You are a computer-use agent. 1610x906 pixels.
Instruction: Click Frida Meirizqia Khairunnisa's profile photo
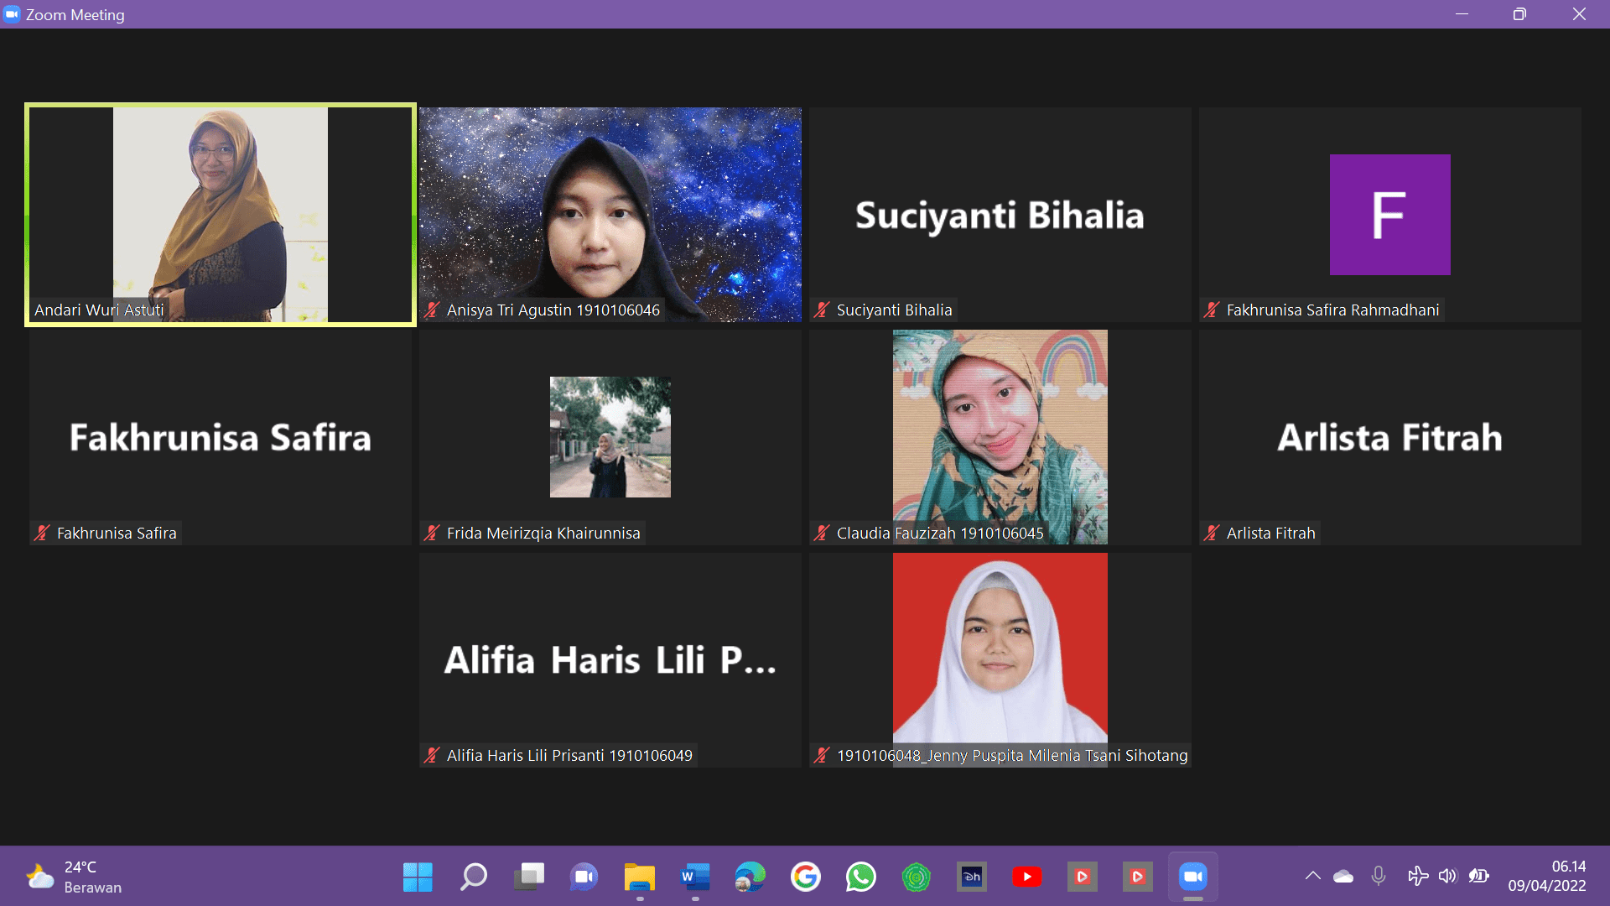pos(610,437)
